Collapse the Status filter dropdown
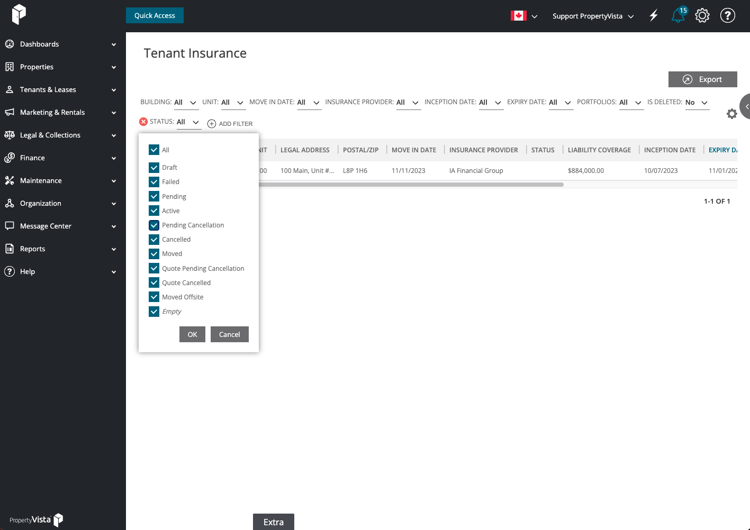The height and width of the screenshot is (530, 750). tap(188, 122)
